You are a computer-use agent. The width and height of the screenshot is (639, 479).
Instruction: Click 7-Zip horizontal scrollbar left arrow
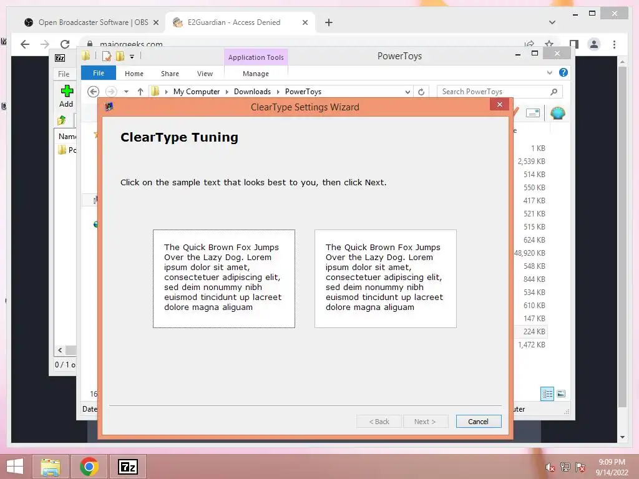(x=60, y=351)
